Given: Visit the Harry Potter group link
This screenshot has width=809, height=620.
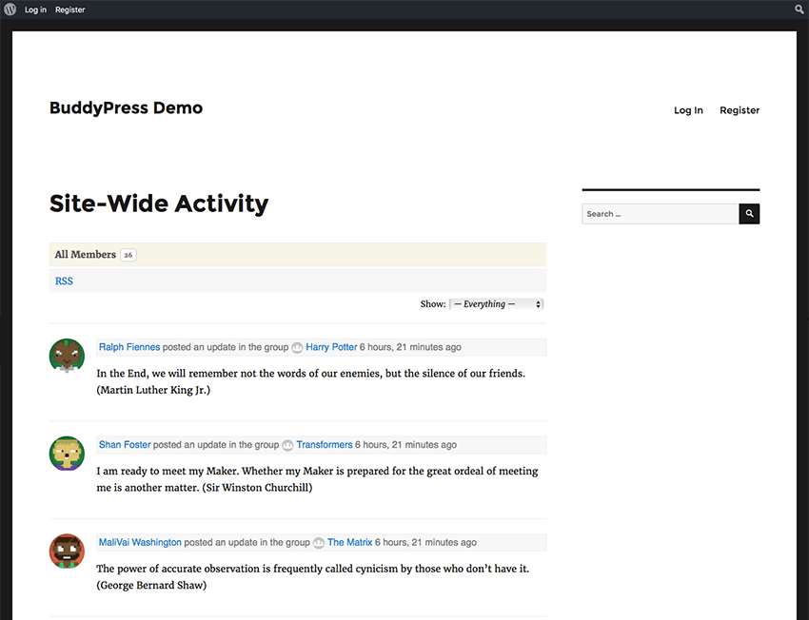Looking at the screenshot, I should pos(330,347).
